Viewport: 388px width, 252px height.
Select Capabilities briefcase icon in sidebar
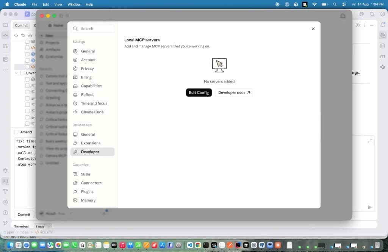(75, 86)
